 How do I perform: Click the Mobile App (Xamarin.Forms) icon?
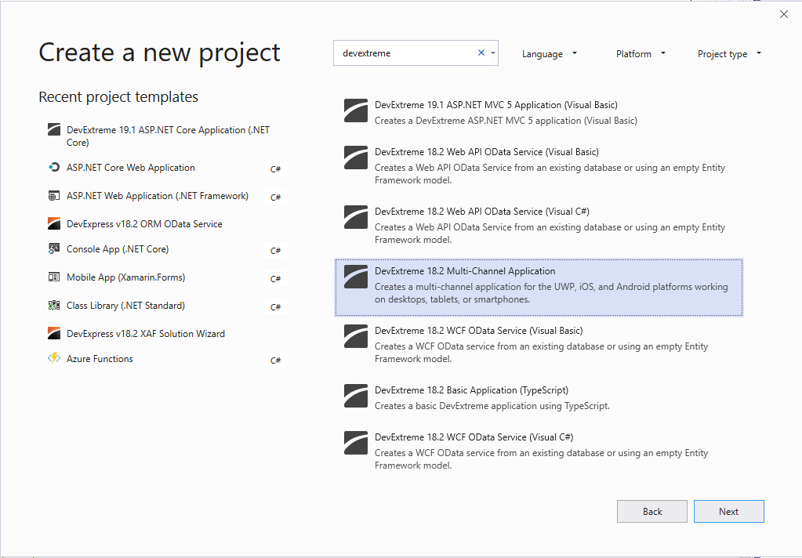pyautogui.click(x=54, y=277)
